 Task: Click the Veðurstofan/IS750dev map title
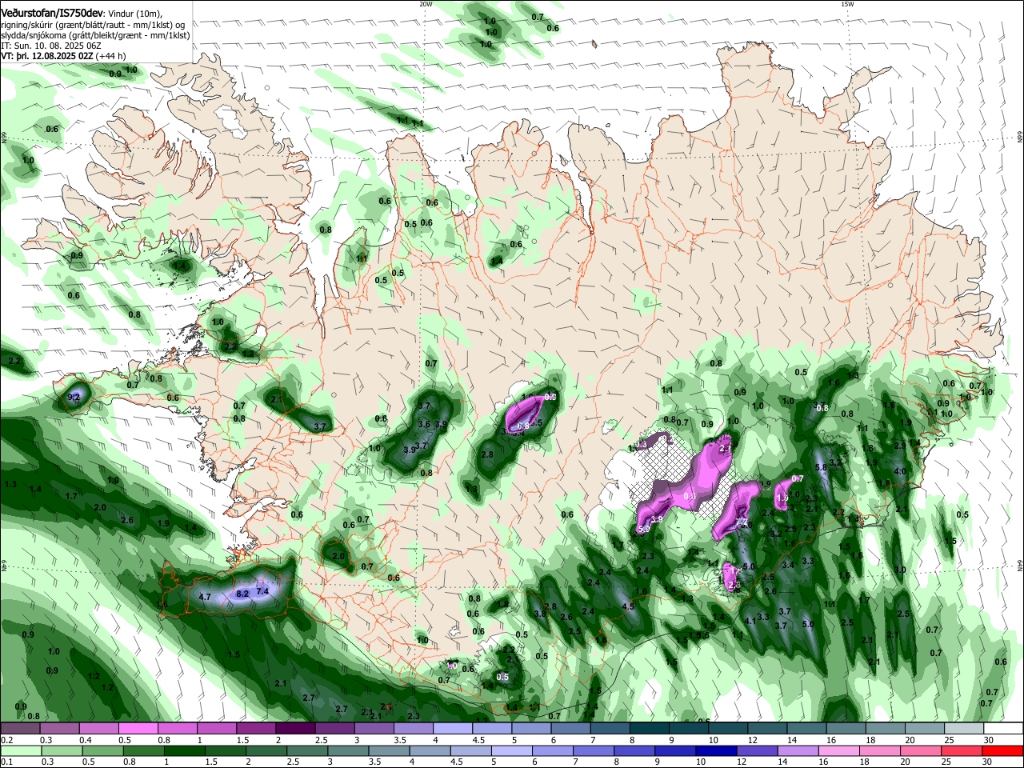point(52,12)
